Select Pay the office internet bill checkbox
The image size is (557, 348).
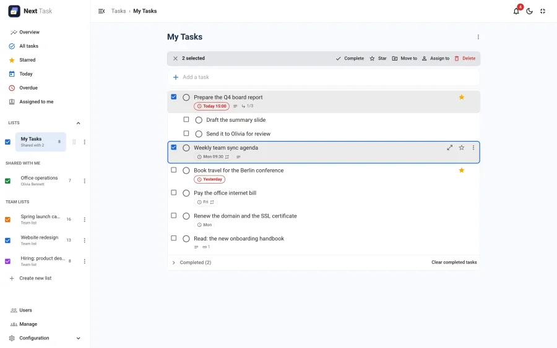pos(174,193)
